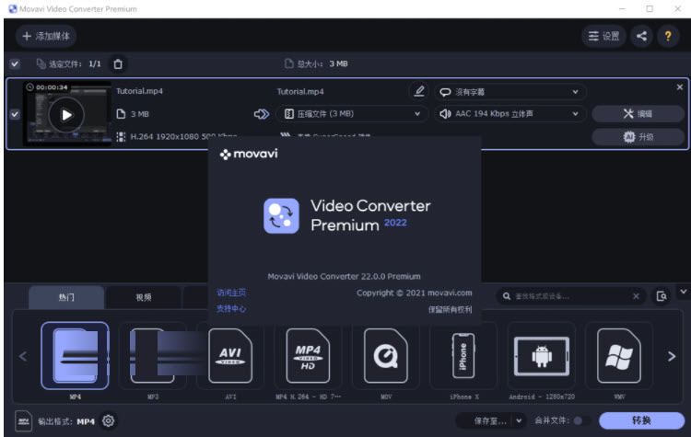Viewport: 691px width, 437px height.
Task: Choose the MOV QuickTime format icon
Action: [385, 354]
